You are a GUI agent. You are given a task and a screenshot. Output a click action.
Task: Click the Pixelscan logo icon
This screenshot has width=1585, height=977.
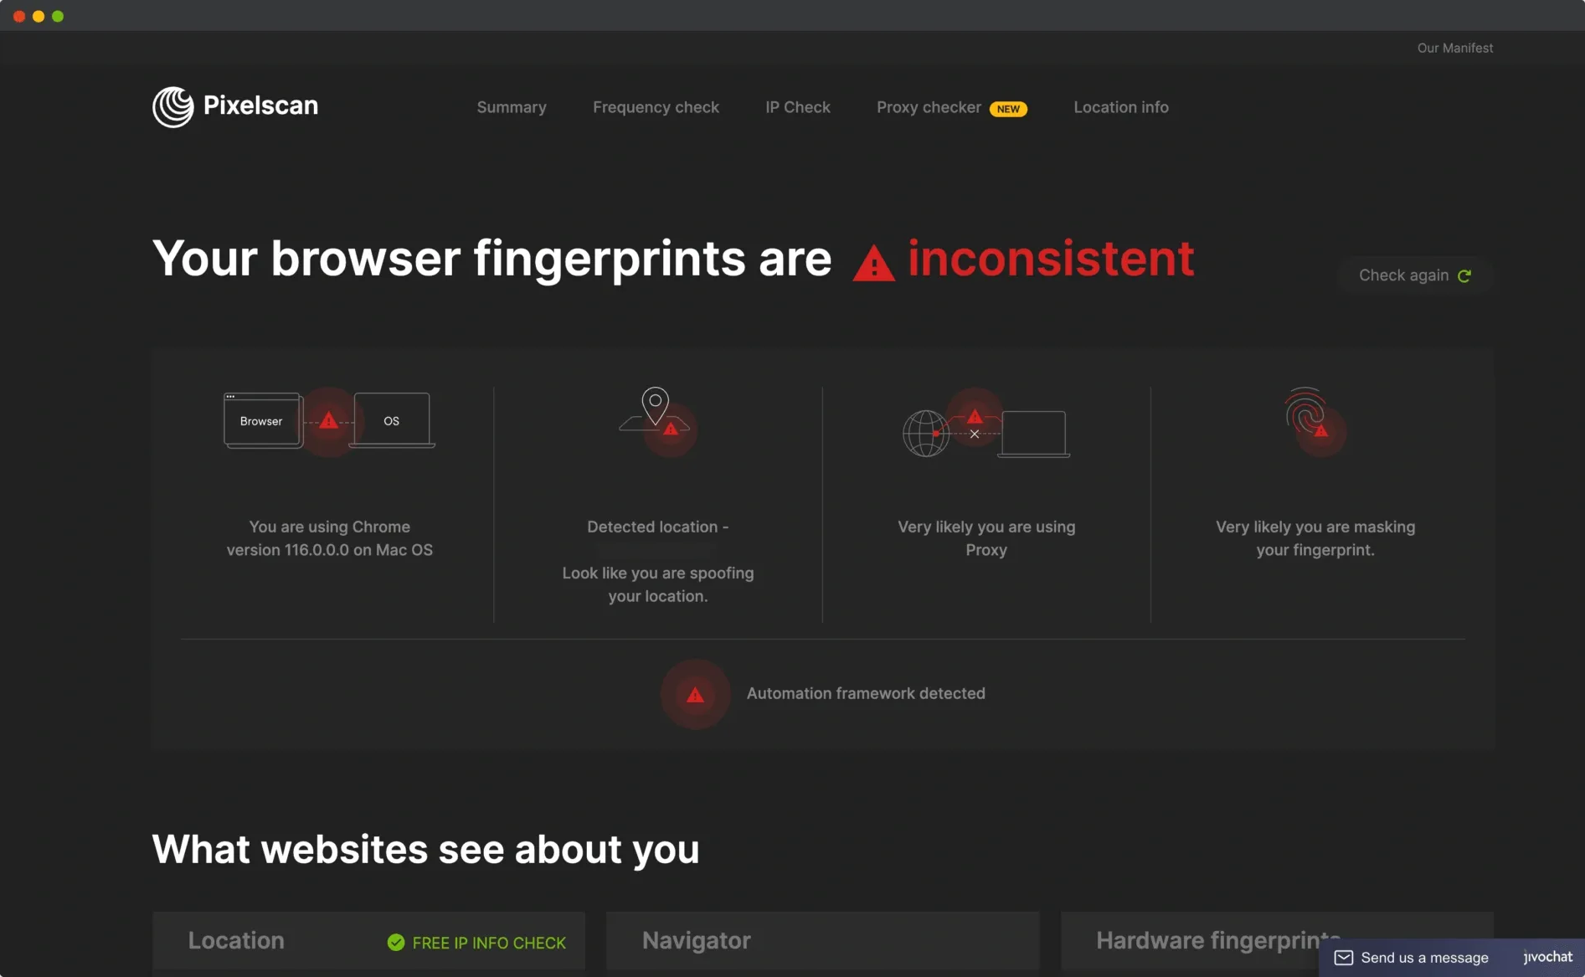click(x=172, y=106)
